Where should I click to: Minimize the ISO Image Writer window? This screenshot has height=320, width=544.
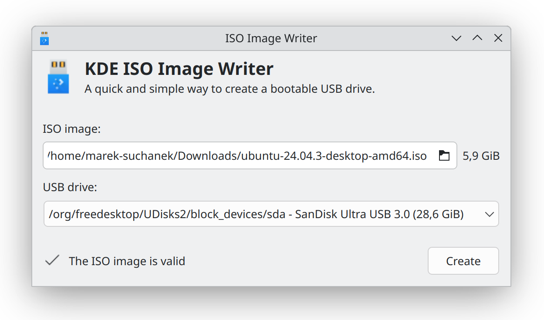click(456, 38)
